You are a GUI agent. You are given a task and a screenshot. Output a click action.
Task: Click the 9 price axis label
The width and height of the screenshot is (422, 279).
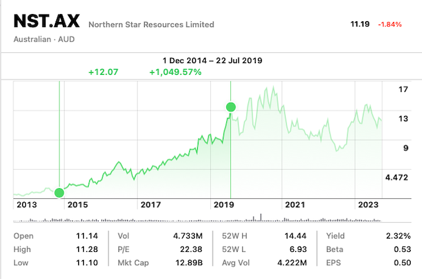(405, 148)
